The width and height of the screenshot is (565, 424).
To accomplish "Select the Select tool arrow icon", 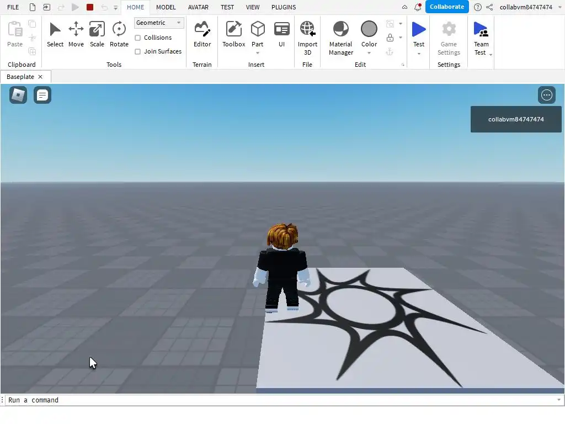I will click(x=55, y=29).
